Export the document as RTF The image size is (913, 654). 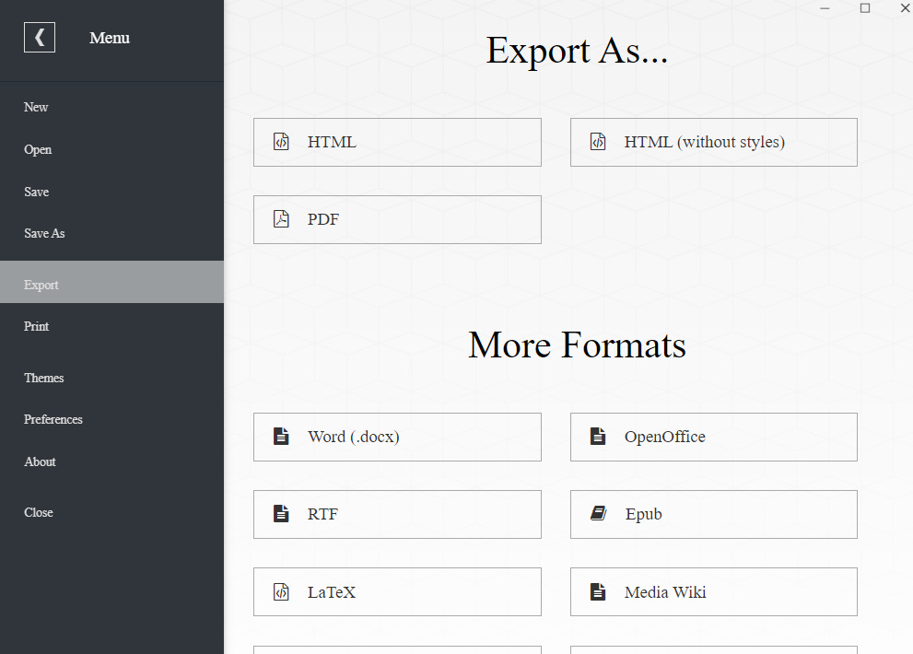tap(397, 514)
